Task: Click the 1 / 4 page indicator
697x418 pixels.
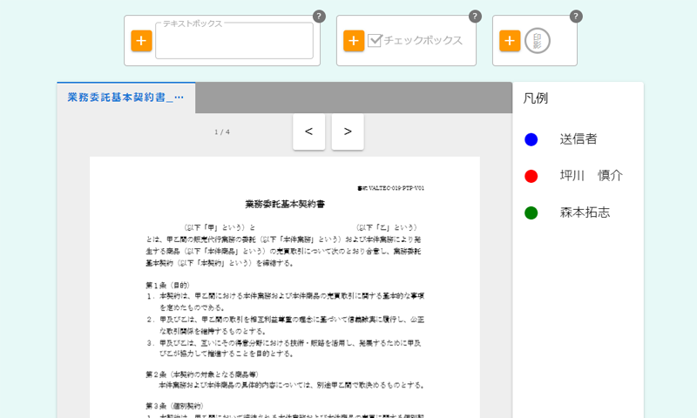Action: 222,131
